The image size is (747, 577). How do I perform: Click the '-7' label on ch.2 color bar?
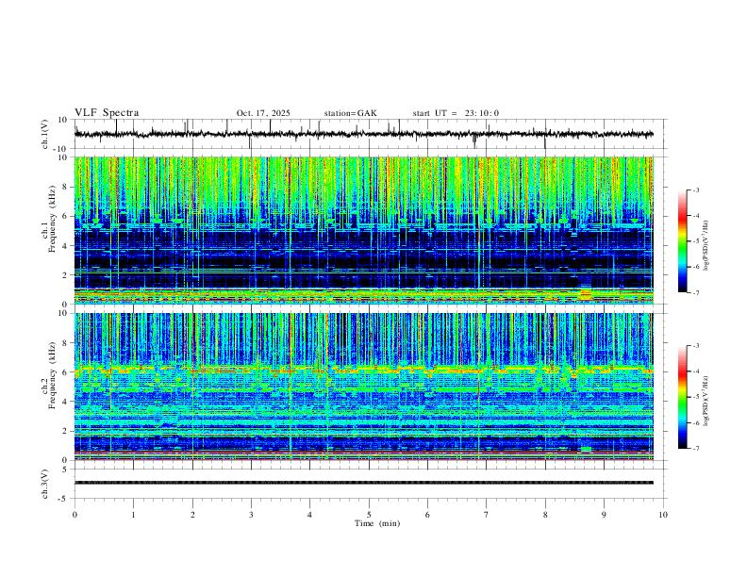(x=695, y=448)
